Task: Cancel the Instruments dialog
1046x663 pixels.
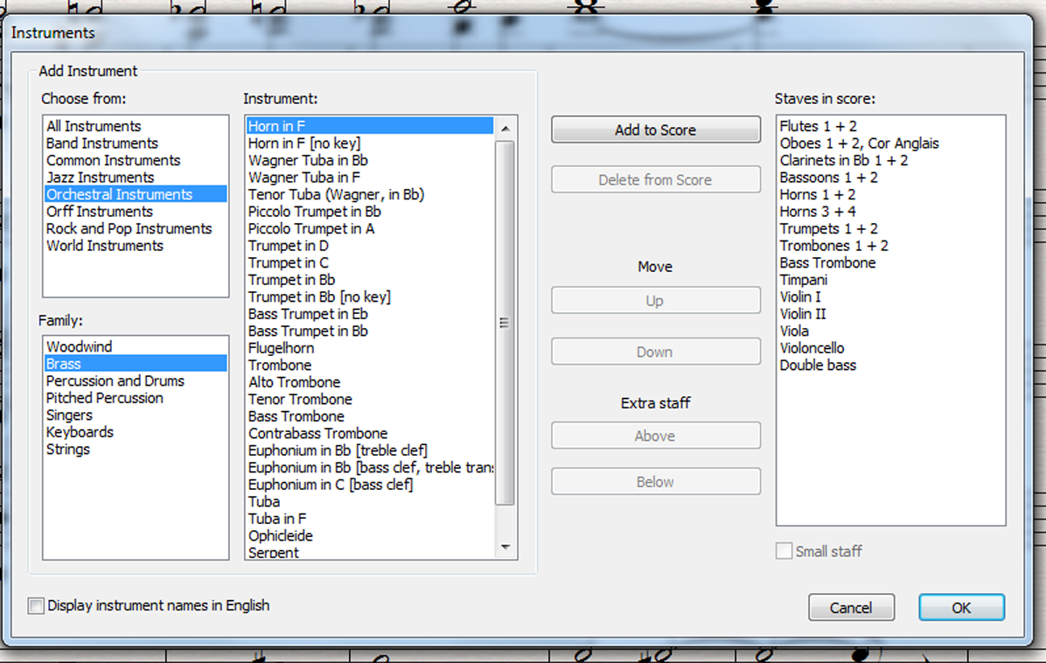Action: pyautogui.click(x=850, y=608)
